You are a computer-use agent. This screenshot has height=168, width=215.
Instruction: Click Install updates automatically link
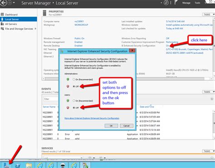190,25
